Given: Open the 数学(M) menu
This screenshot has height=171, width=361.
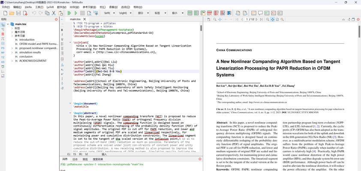Looking at the screenshot, I should click(x=62, y=7).
